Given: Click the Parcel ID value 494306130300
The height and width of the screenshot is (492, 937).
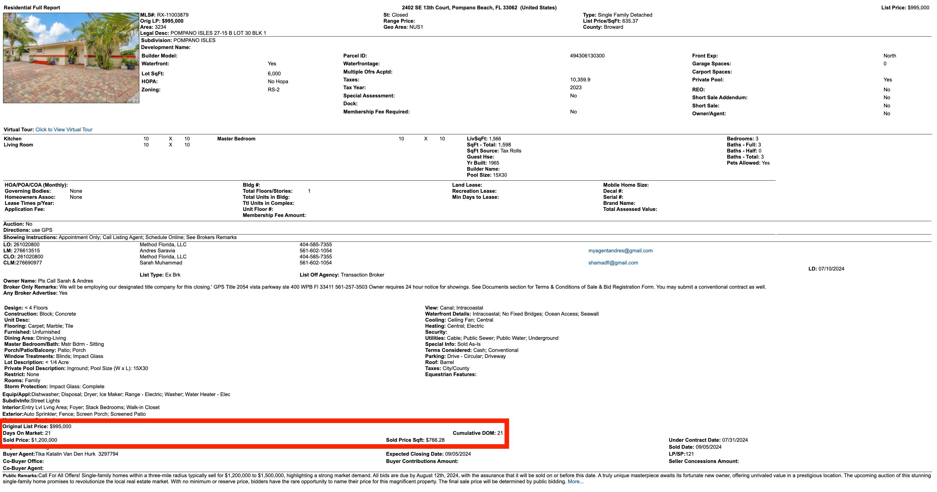Looking at the screenshot, I should [x=587, y=56].
